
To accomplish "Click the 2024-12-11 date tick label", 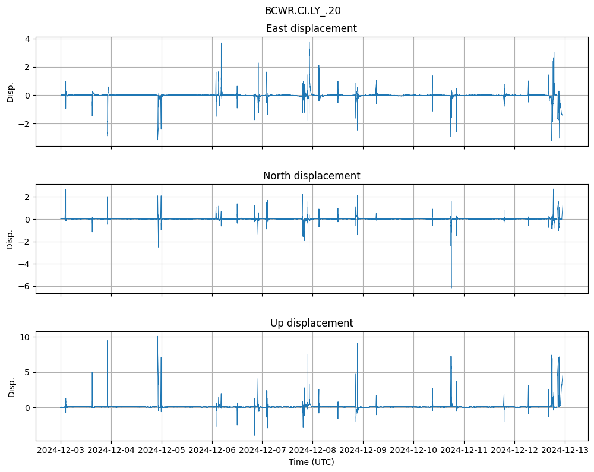I will [x=464, y=451].
